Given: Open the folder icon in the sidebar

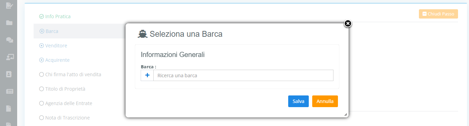Looking at the screenshot, I should 9,23.
